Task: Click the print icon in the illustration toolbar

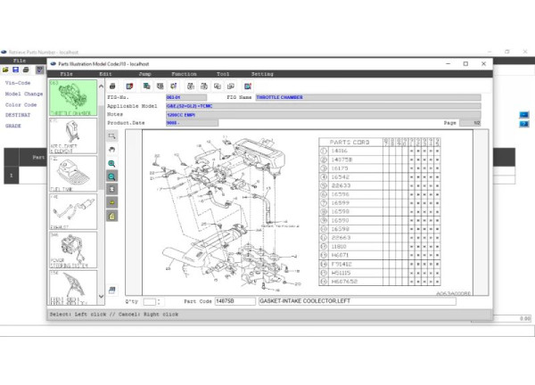Action: [114, 86]
